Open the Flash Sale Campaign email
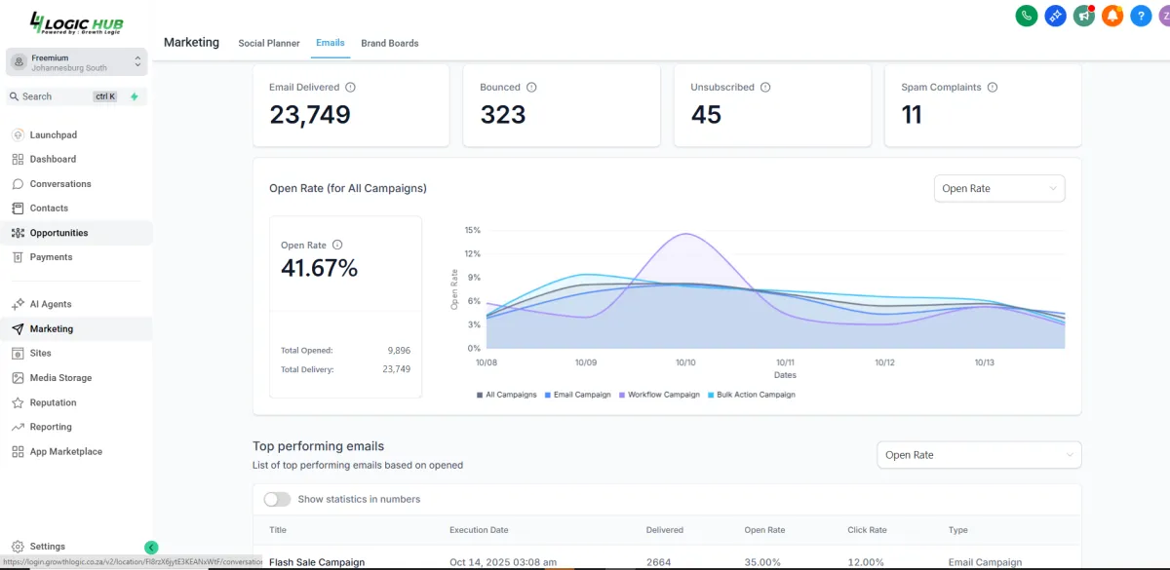This screenshot has height=570, width=1170. (x=317, y=562)
